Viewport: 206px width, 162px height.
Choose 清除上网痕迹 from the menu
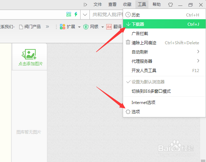[164, 43]
